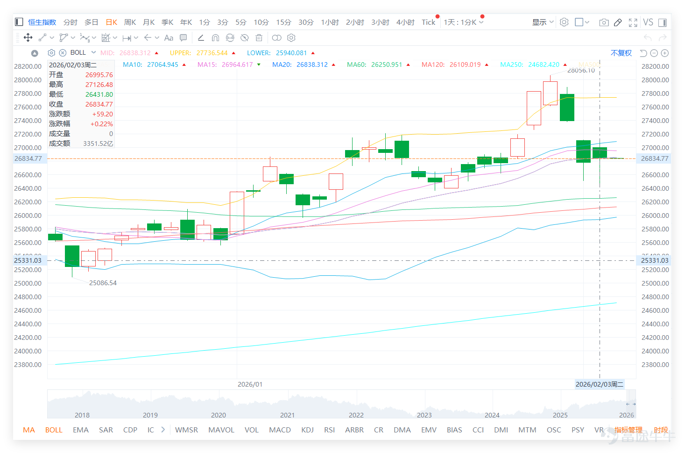
Task: Reset chart zoom with reset arrow
Action: click(x=643, y=53)
